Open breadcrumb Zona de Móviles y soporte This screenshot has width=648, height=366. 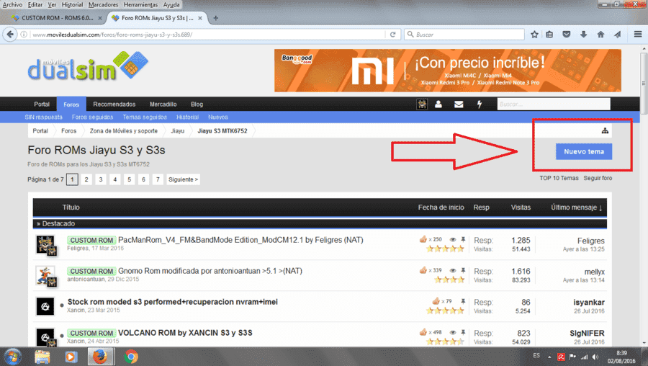(124, 131)
